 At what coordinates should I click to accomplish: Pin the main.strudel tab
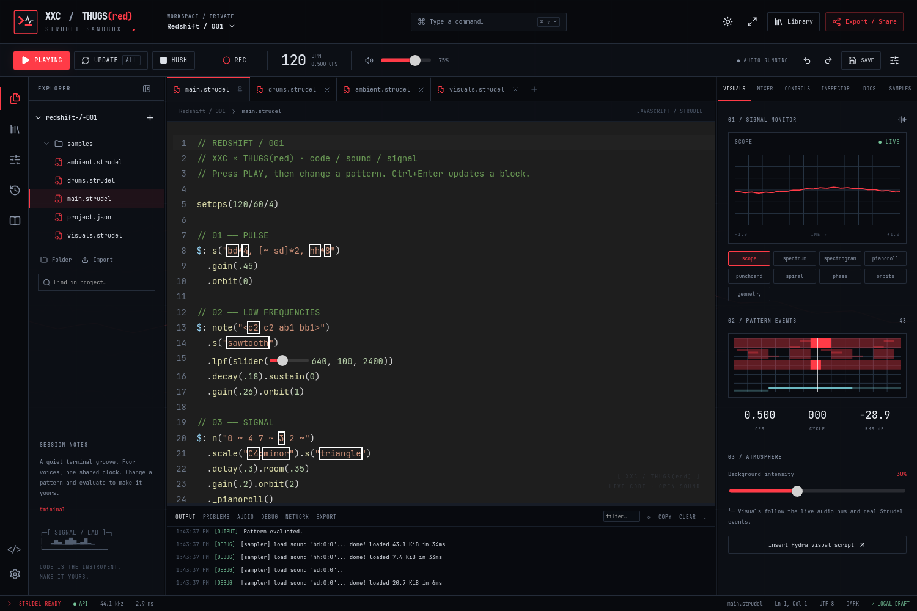coord(240,89)
